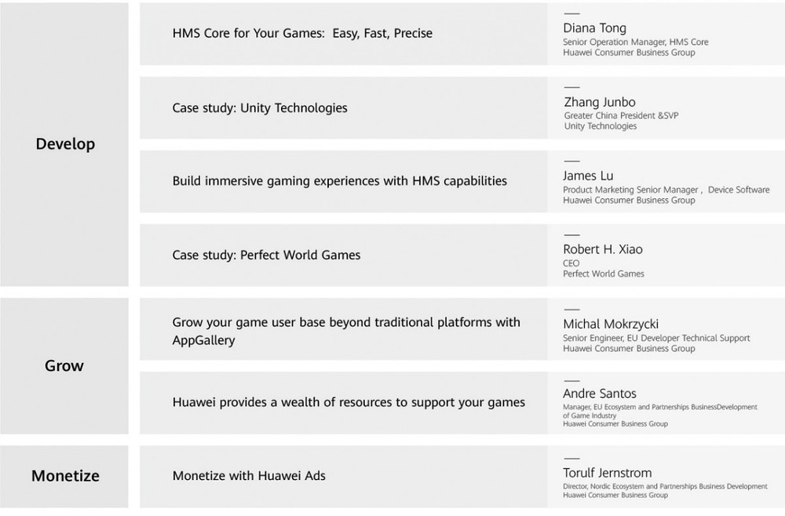Image resolution: width=785 pixels, height=516 pixels.
Task: Open 'Huawei provides a wealth of resources' session
Action: coord(349,402)
